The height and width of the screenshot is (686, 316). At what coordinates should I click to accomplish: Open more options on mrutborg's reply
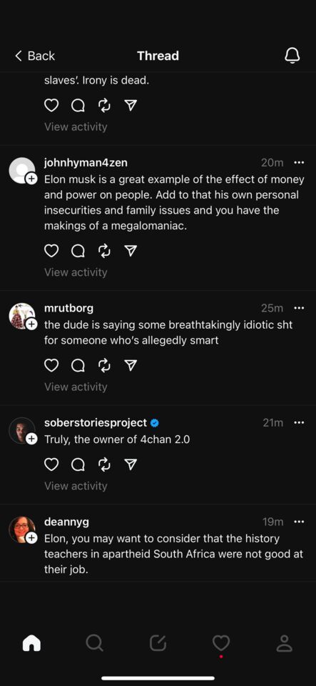(x=299, y=308)
